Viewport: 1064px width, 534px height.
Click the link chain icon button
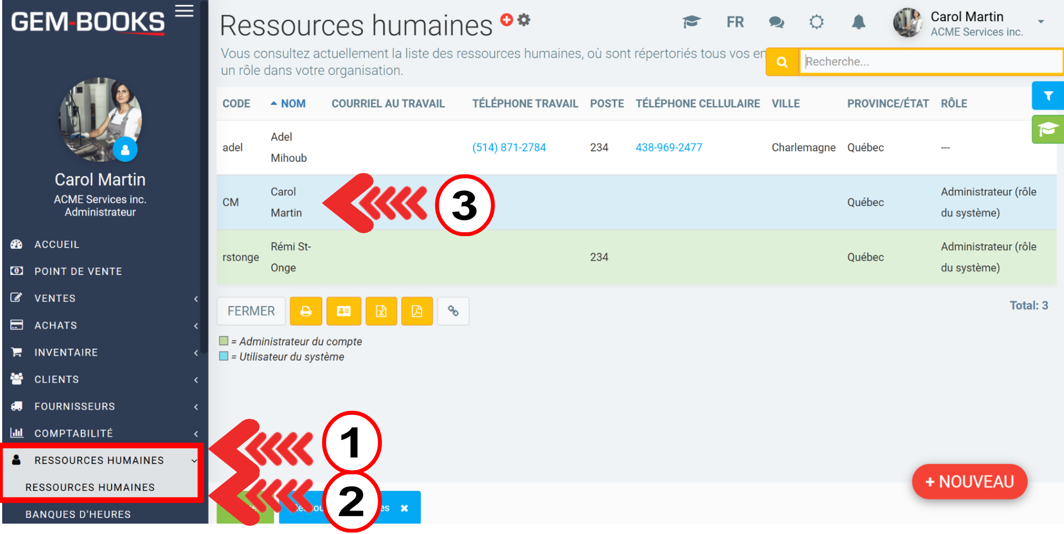(x=453, y=311)
